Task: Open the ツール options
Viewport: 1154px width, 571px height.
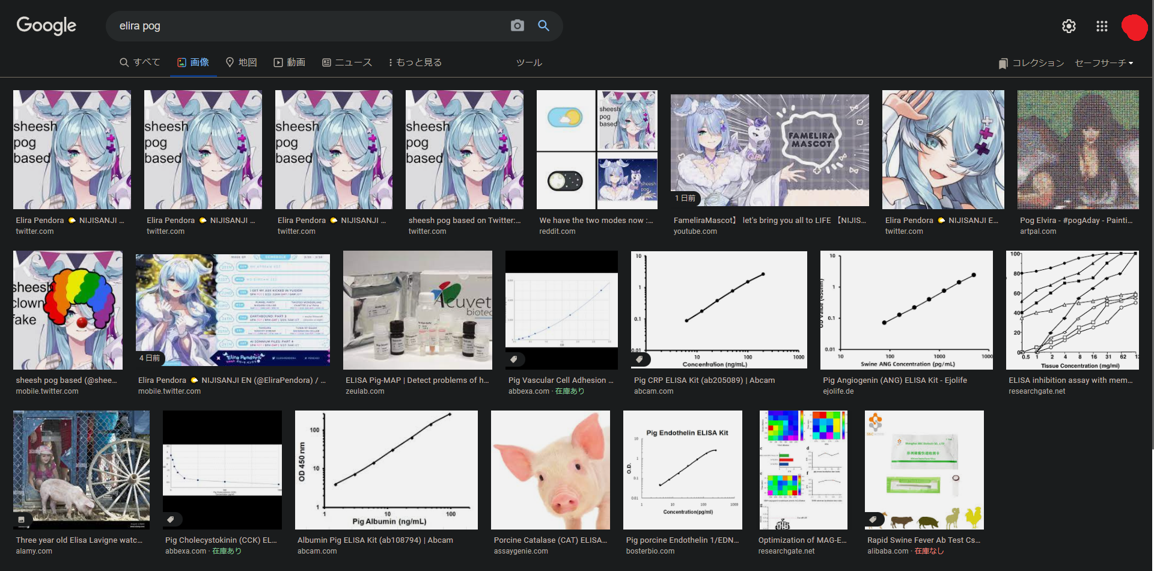Action: pyautogui.click(x=529, y=63)
